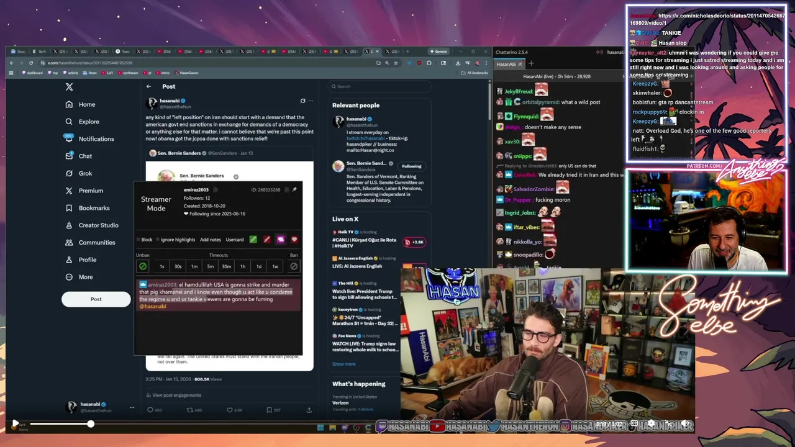Bookmark page with star icon
795x447 pixels.
(396, 63)
